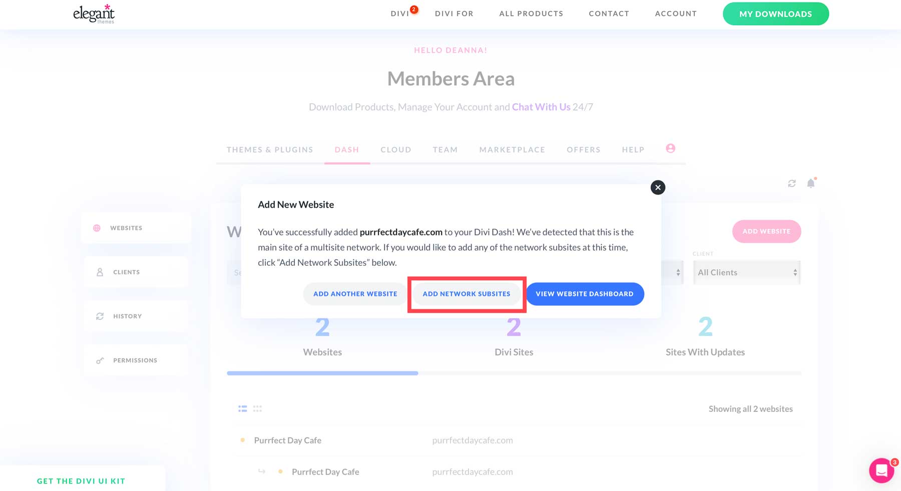This screenshot has height=491, width=901.
Task: Click the elegant themes logo
Action: tap(93, 14)
